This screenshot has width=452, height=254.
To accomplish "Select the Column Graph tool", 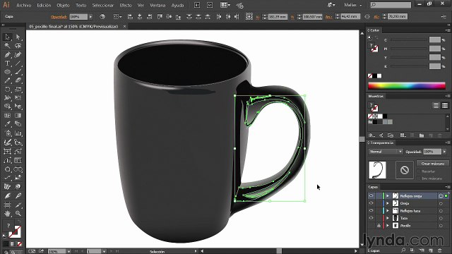I will (x=18, y=133).
